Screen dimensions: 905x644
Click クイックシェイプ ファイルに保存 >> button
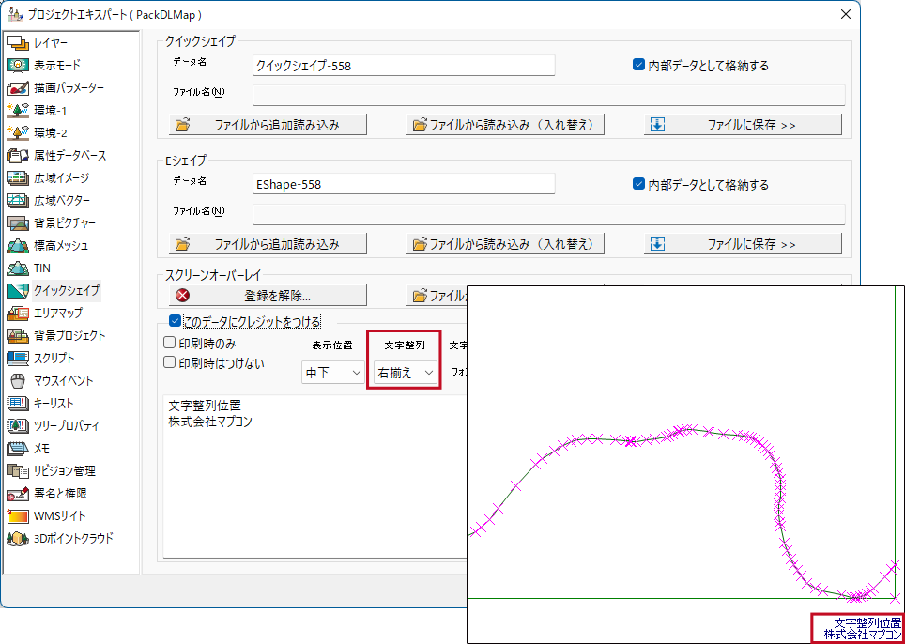pos(743,125)
